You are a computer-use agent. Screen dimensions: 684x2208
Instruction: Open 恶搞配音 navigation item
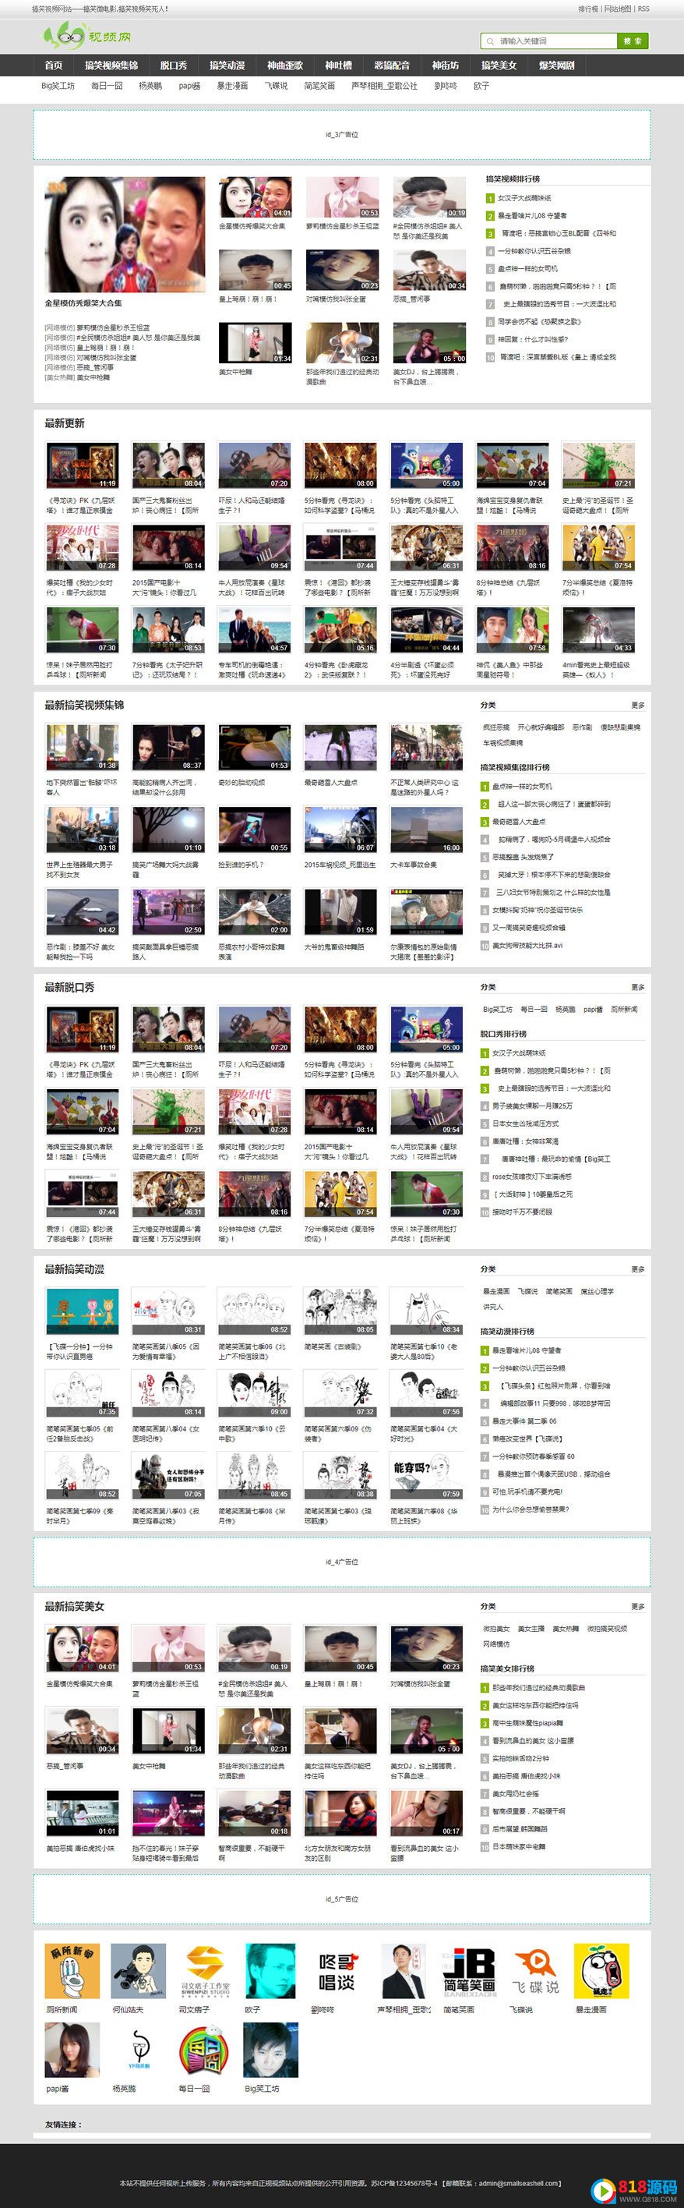tap(392, 65)
